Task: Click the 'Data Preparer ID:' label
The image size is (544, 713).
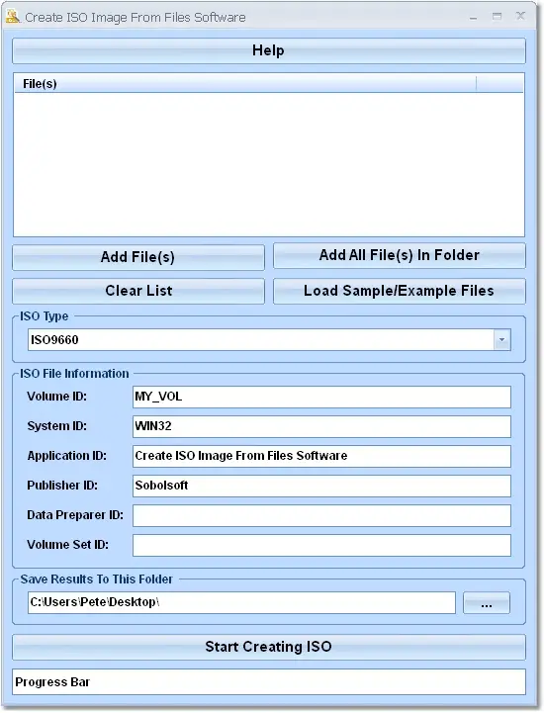Action: (75, 515)
